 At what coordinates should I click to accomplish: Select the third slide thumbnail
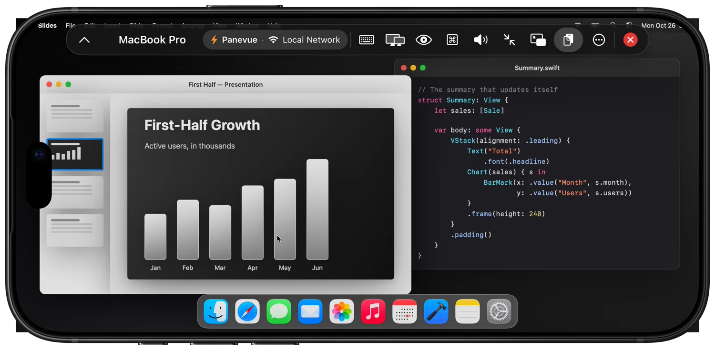tap(75, 192)
